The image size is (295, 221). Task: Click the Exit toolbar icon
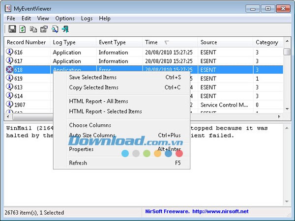(x=65, y=29)
